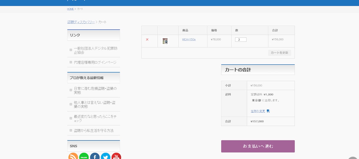Click the green Follow icon
359x159 pixels.
(84, 156)
